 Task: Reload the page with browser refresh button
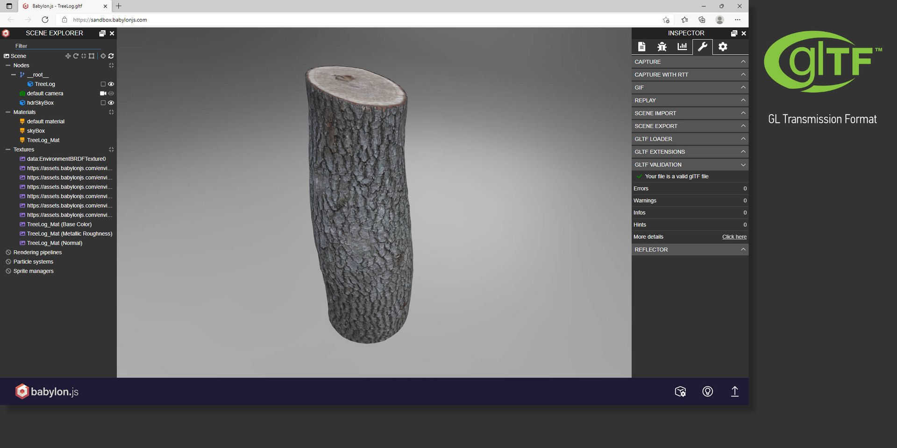(x=45, y=20)
